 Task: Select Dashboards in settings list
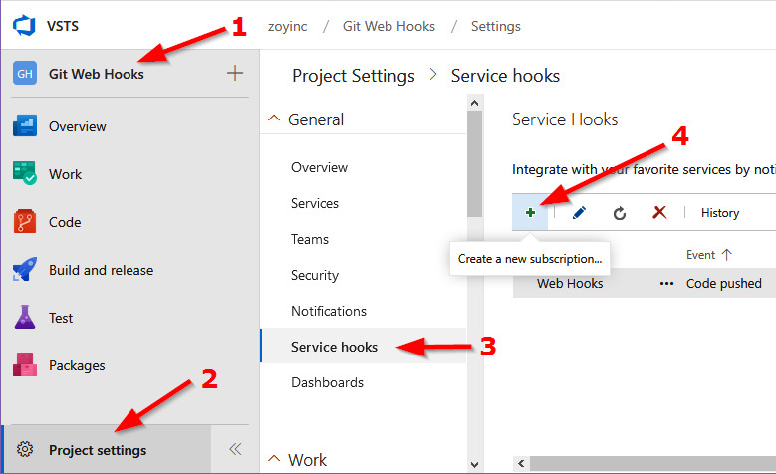327,382
